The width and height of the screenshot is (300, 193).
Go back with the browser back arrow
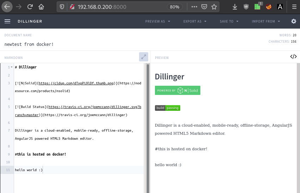pyautogui.click(x=7, y=7)
